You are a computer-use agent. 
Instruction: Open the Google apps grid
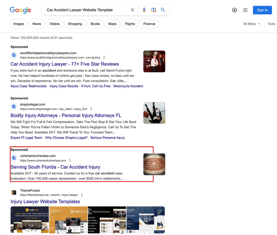coord(245,10)
